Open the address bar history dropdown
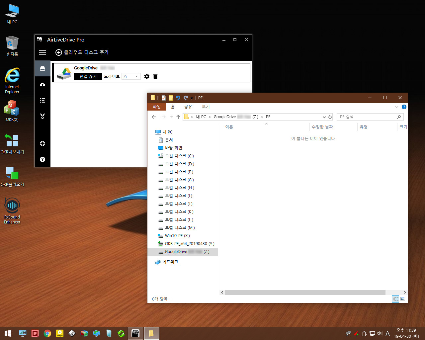The height and width of the screenshot is (340, 425). pos(324,117)
